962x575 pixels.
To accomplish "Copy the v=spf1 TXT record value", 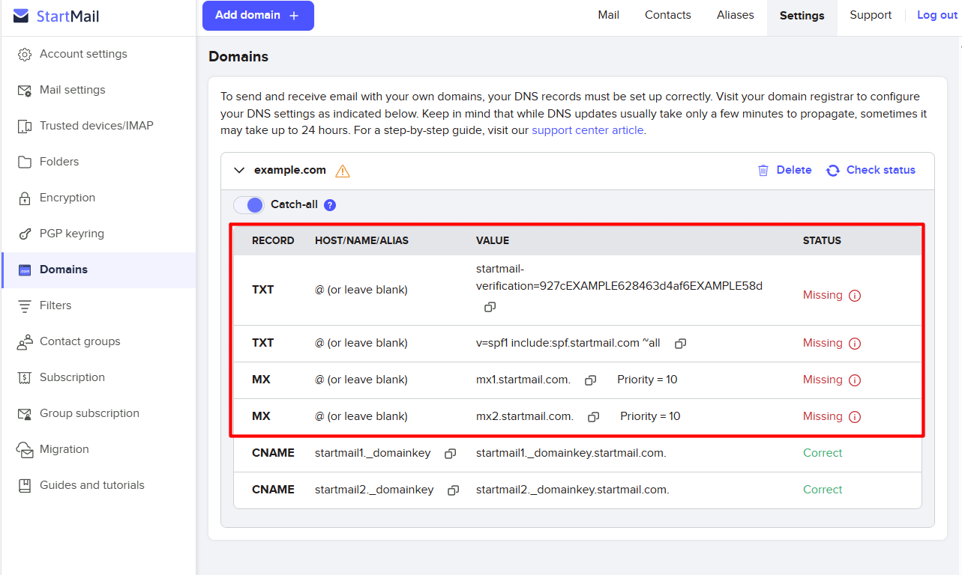I will pyautogui.click(x=680, y=344).
